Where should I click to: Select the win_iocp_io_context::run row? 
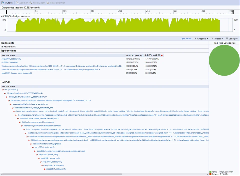(30, 104)
